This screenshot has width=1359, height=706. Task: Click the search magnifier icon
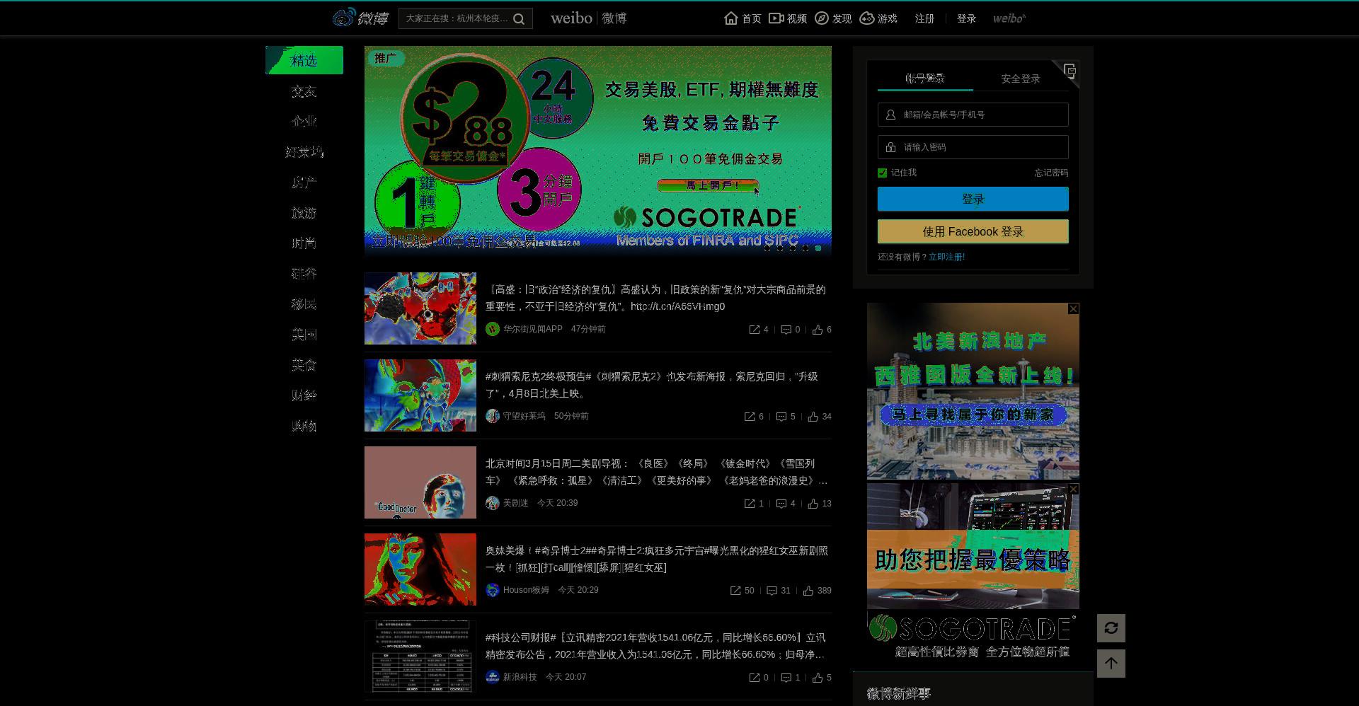519,19
